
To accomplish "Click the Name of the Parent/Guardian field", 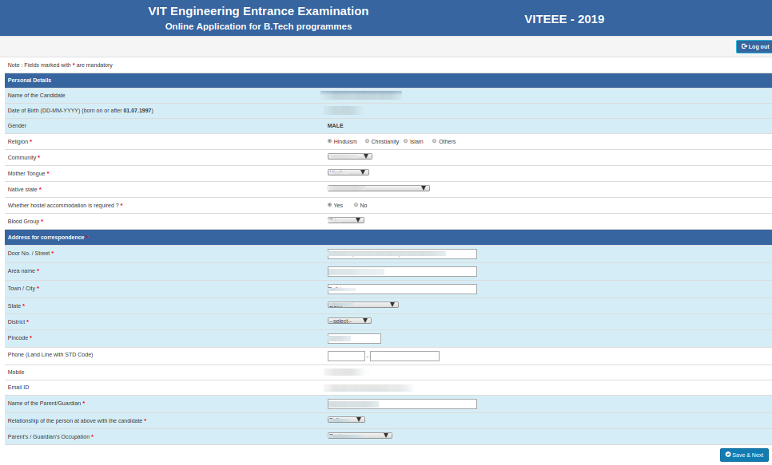I will tap(402, 404).
